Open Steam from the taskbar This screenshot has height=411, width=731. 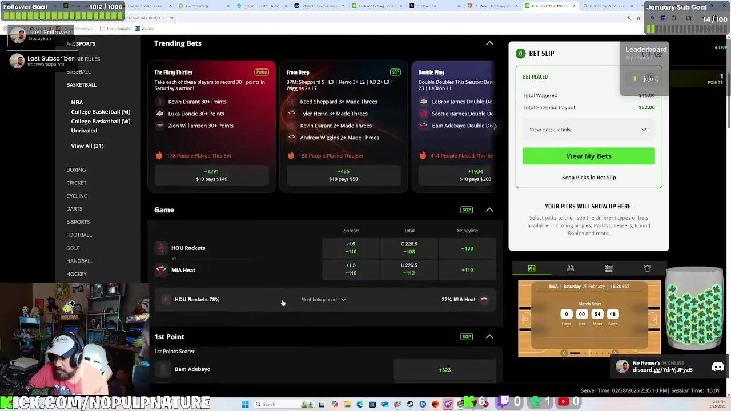(x=410, y=404)
